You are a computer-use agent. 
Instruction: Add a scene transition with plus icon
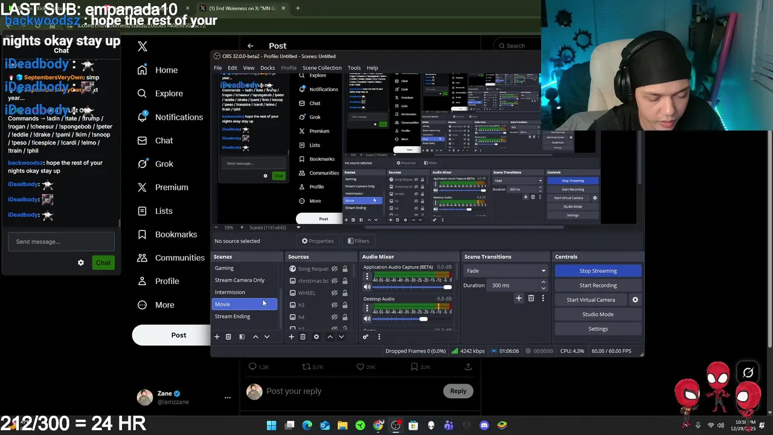pyautogui.click(x=519, y=298)
